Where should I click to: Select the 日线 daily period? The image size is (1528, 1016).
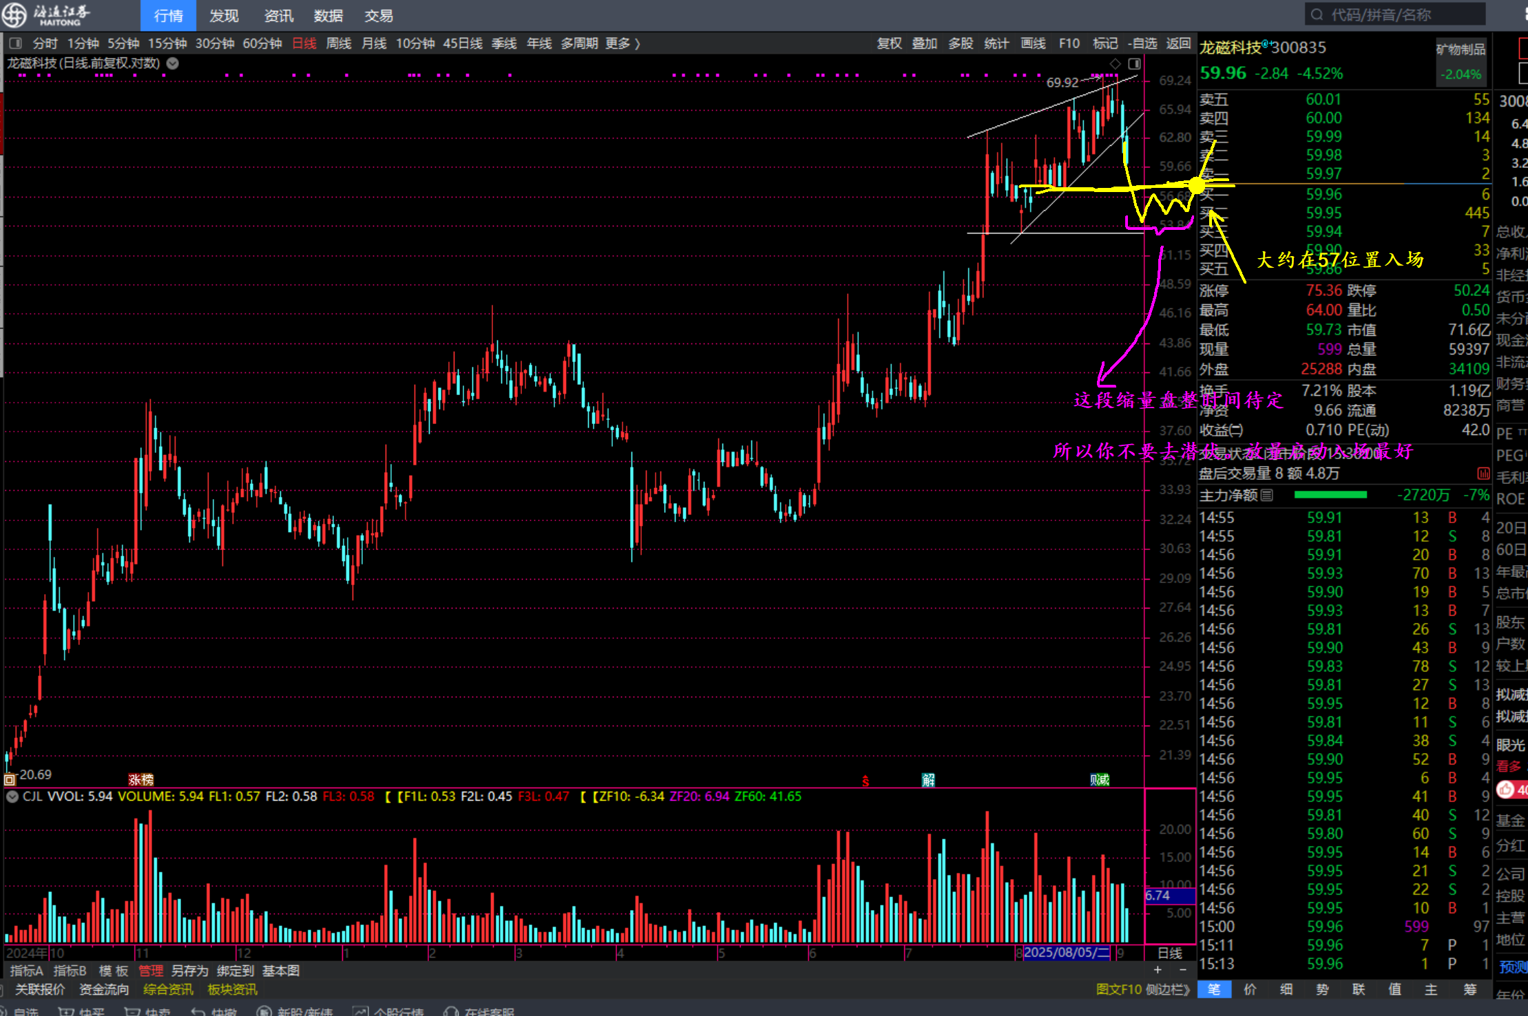coord(304,43)
